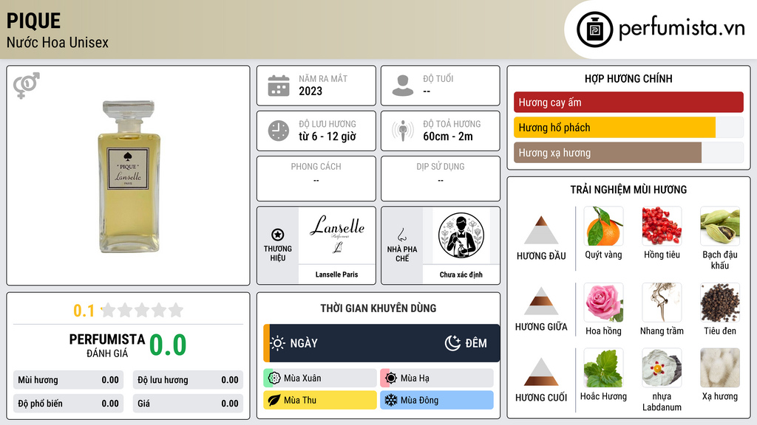Open the Lanselle brand logo image
757x425 pixels.
click(x=337, y=235)
